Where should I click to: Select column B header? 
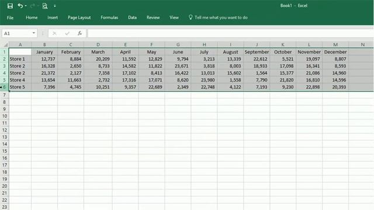click(x=44, y=44)
